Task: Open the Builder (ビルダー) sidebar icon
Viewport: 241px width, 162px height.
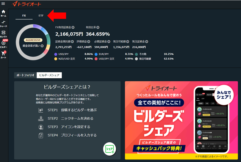Action: pyautogui.click(x=3, y=45)
